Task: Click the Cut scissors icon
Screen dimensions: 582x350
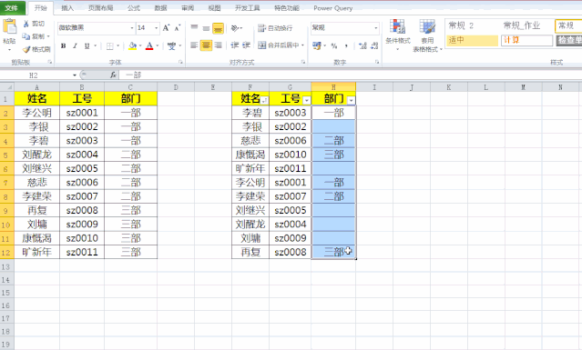Action: coord(26,24)
